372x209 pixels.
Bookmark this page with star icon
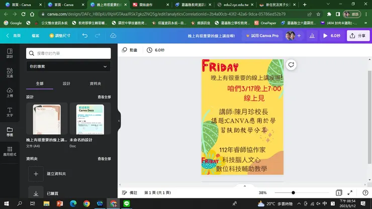318,14
